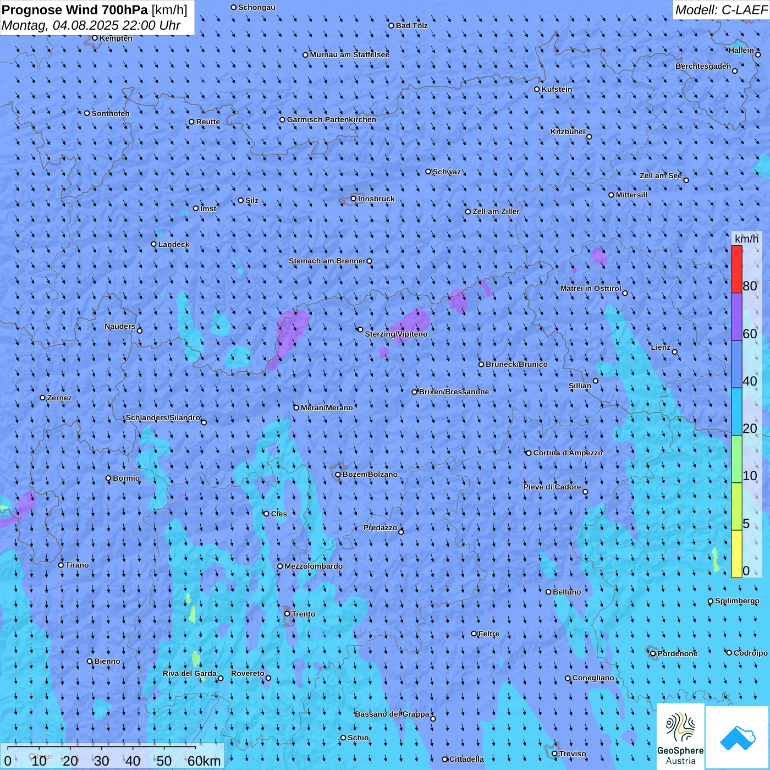Image resolution: width=770 pixels, height=770 pixels.
Task: Click the km/h legend unit label
Action: (x=746, y=239)
